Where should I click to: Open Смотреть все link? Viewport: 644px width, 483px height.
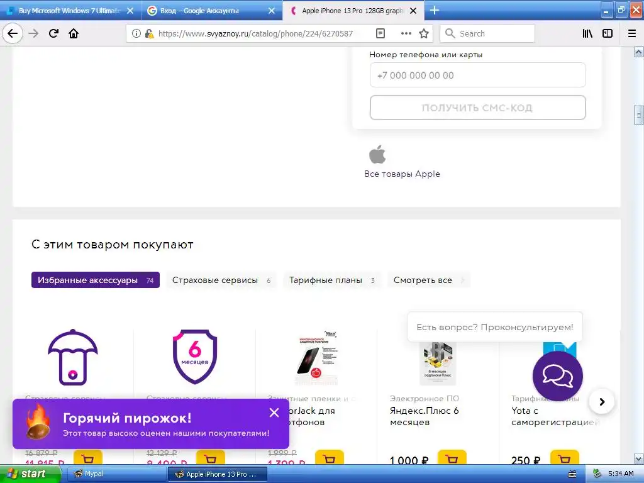(x=428, y=280)
